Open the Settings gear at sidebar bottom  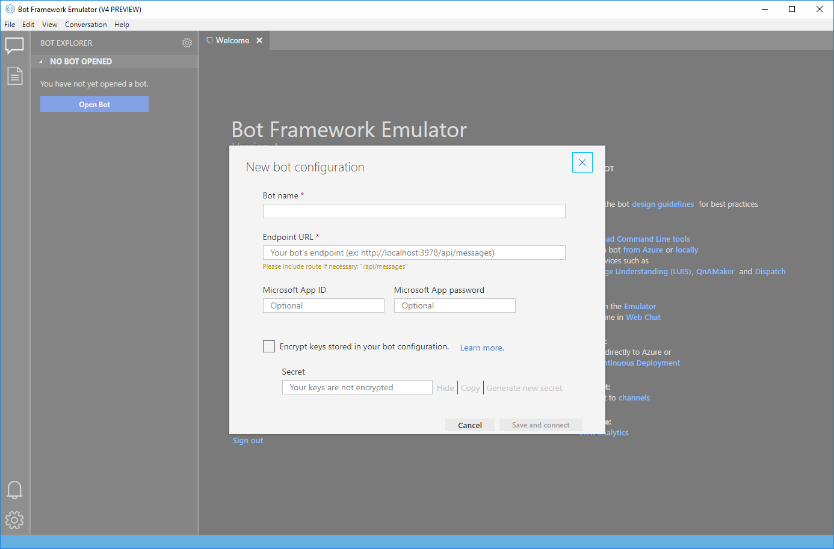pyautogui.click(x=14, y=520)
